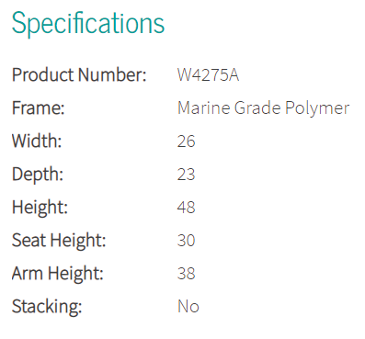Click the word Marine in frame value
The height and width of the screenshot is (339, 365).
point(204,107)
